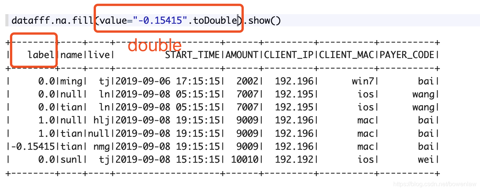480x191 pixels.
Task: Select the 10010 amount cell
Action: [x=245, y=159]
